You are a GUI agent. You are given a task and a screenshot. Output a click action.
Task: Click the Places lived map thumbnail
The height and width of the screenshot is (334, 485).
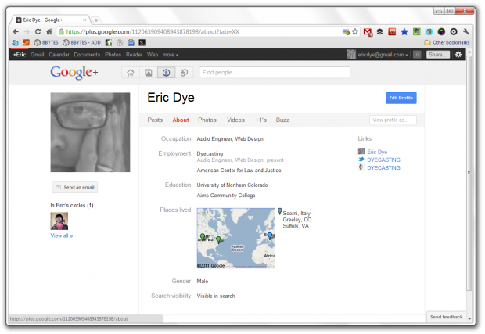(x=236, y=238)
